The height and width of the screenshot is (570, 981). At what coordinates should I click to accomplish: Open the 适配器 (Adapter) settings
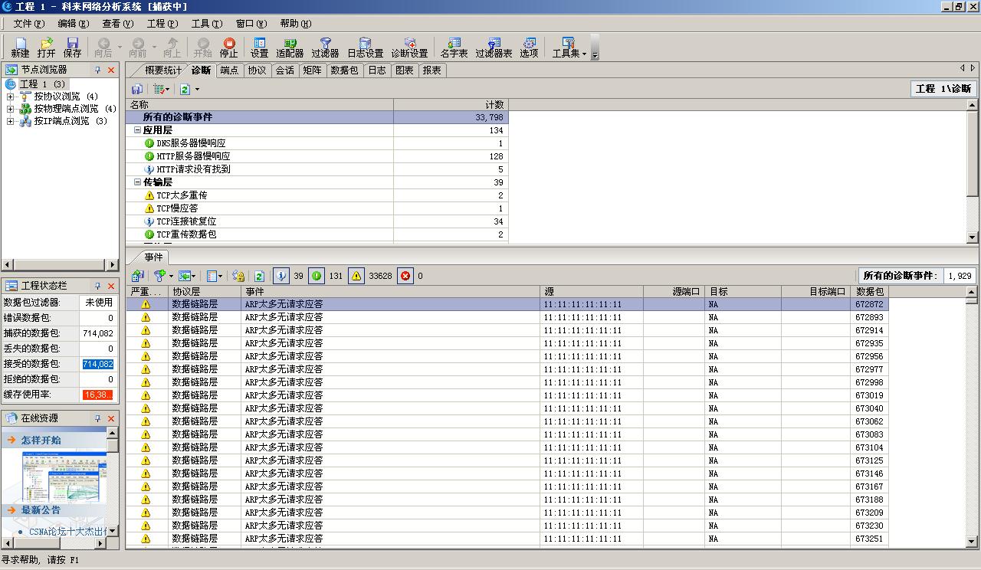(x=290, y=47)
